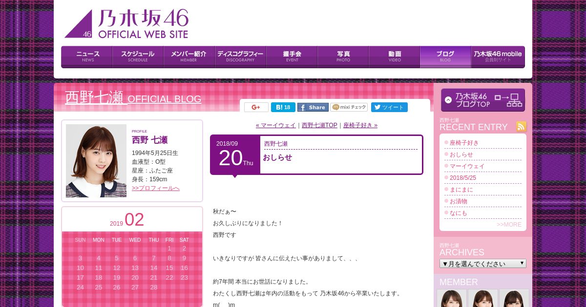
Task: Open the メンバー紹介 MEMBER menu tab
Action: (189, 57)
